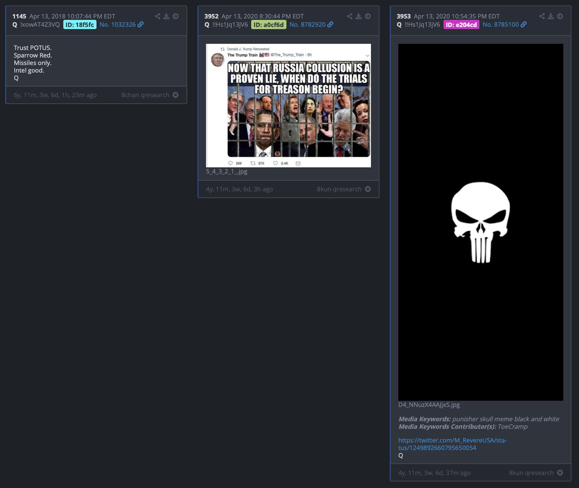
Task: Click file name 5_4_3_2_1_.jpg
Action: pyautogui.click(x=227, y=171)
